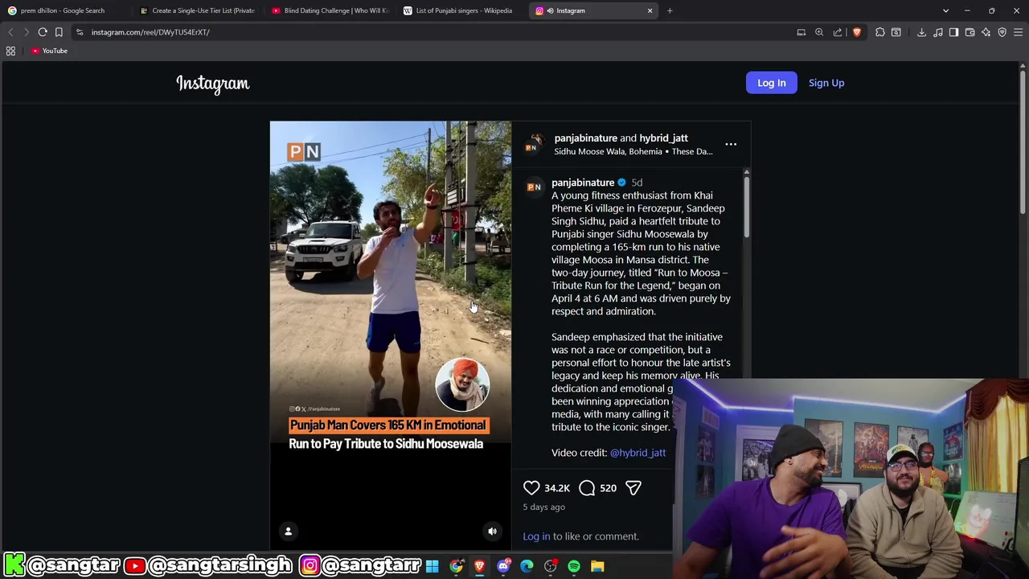1029x579 pixels.
Task: Open Brave browser from the taskbar
Action: pos(479,566)
